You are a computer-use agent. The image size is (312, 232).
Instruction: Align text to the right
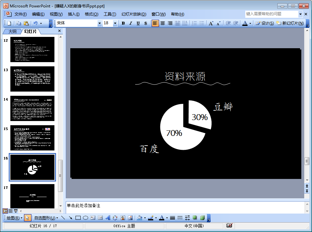coord(170,23)
